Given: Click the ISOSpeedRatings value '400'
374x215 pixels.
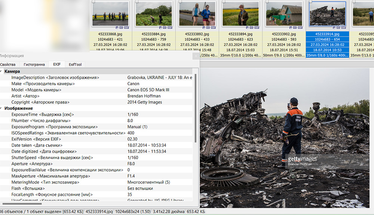Looking at the screenshot, I should pos(131,133).
